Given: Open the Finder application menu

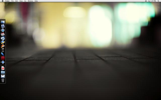Looking at the screenshot, I should [7, 1].
